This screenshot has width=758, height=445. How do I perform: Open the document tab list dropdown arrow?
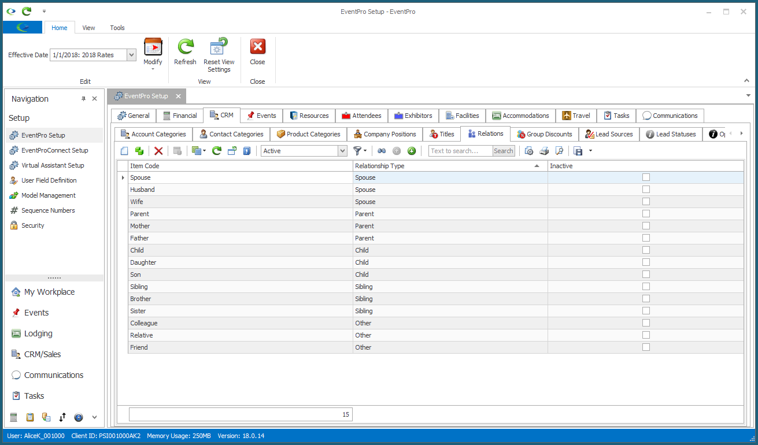[748, 96]
